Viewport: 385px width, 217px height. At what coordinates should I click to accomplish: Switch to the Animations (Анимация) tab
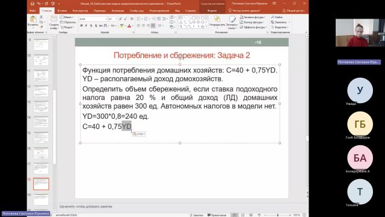pos(118,11)
